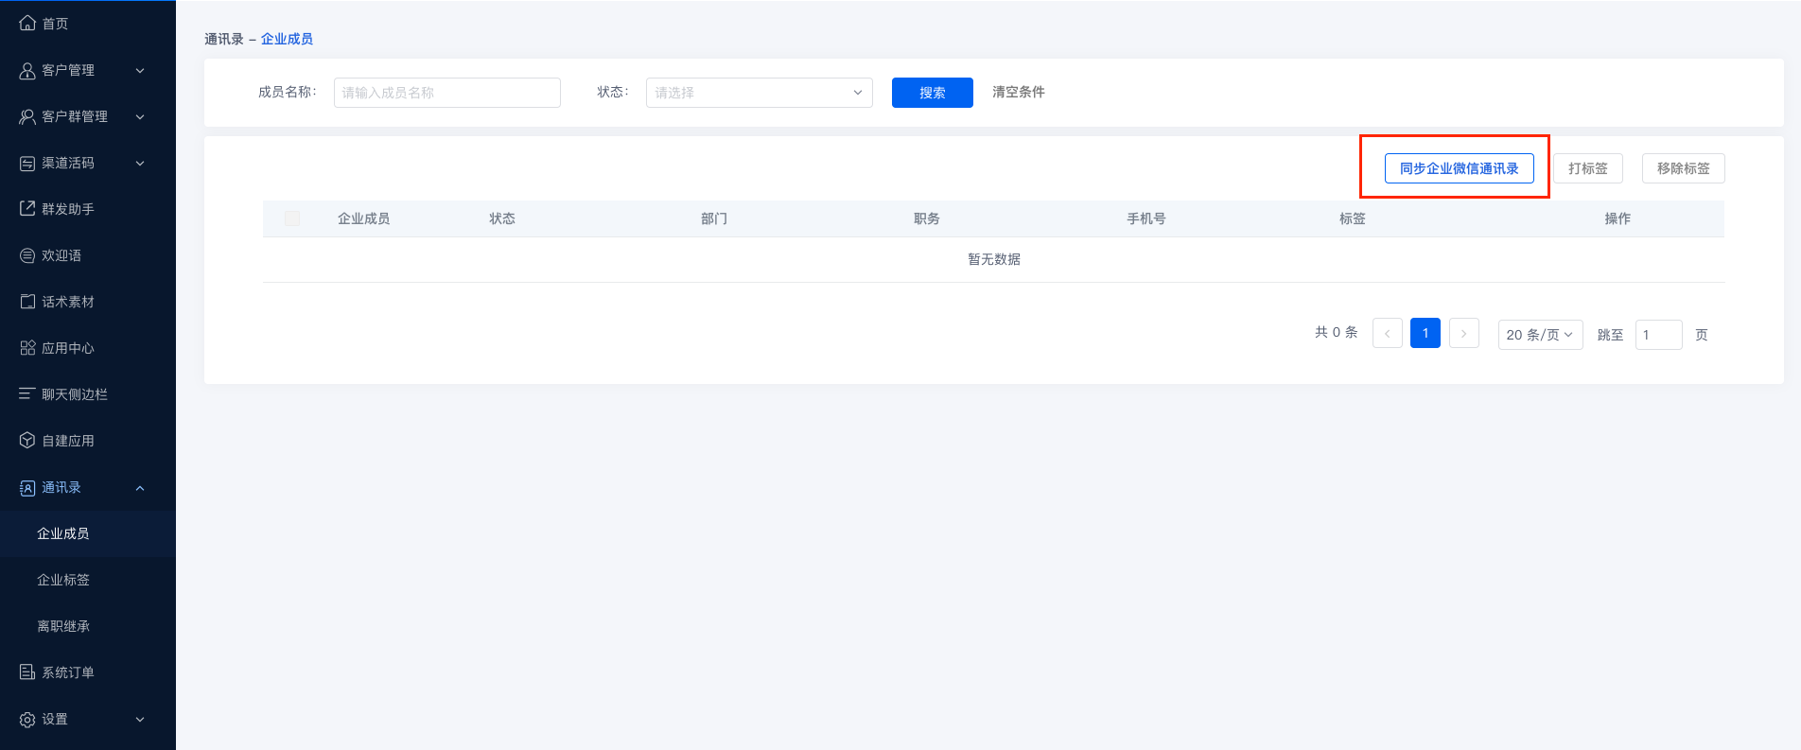Click the 话术素材 book icon
The height and width of the screenshot is (750, 1801).
coord(27,302)
